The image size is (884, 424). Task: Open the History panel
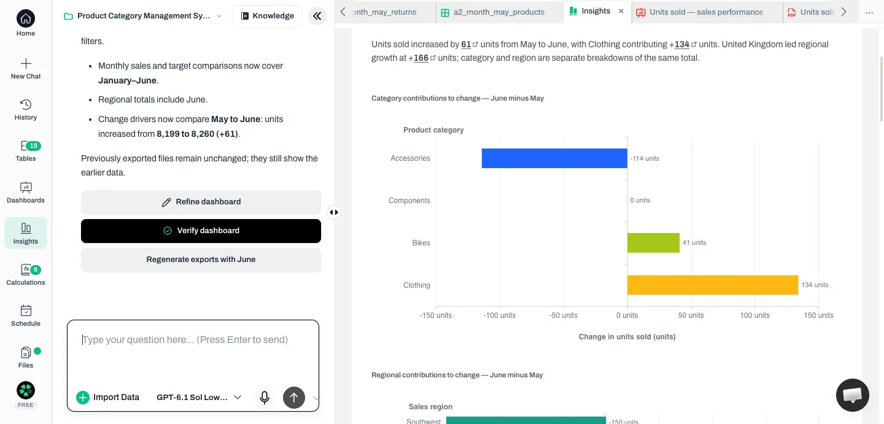coord(26,109)
